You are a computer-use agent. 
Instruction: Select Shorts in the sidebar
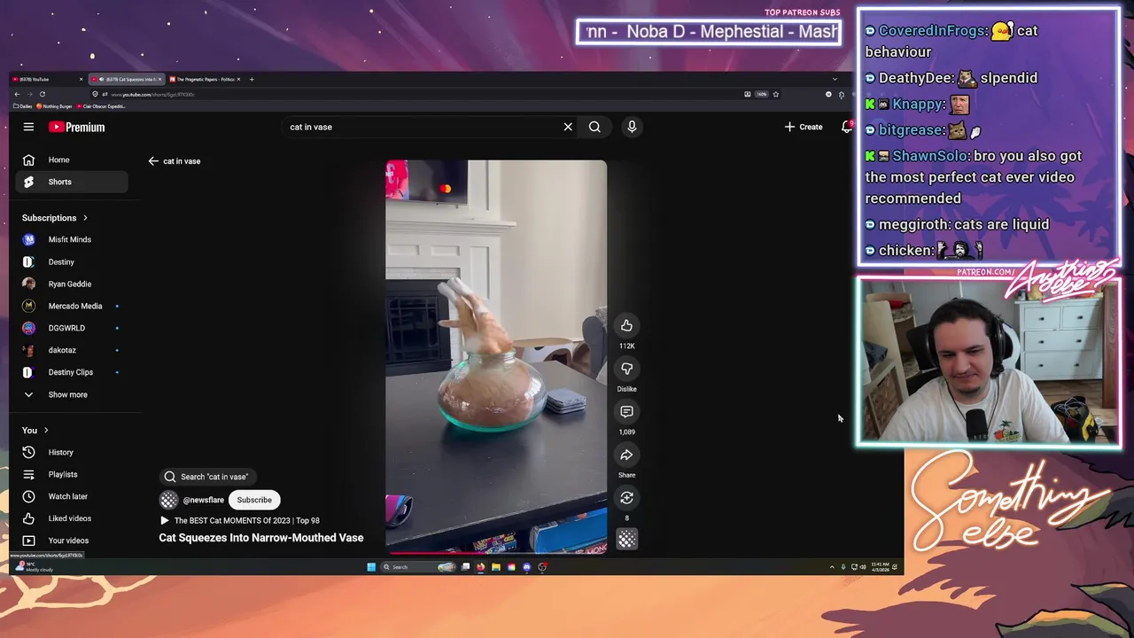tap(71, 182)
